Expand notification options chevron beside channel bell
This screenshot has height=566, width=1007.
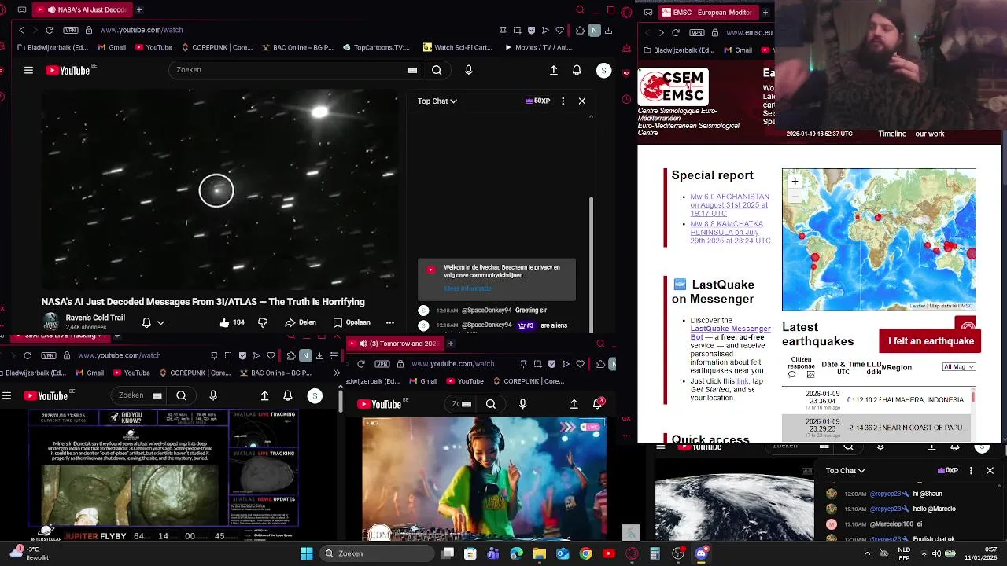coord(160,322)
